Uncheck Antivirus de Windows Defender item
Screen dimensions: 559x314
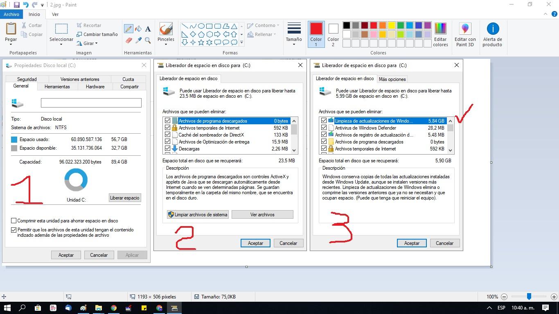click(323, 128)
